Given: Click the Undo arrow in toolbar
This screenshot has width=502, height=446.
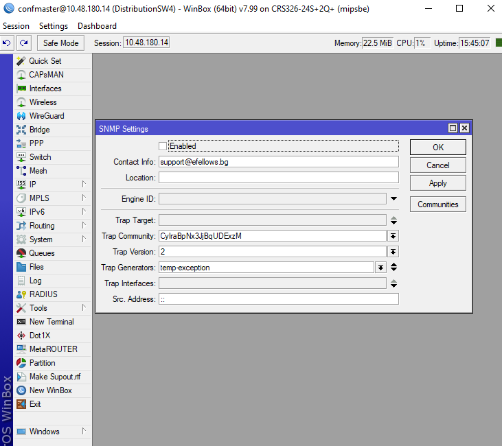Looking at the screenshot, I should pyautogui.click(x=7, y=43).
